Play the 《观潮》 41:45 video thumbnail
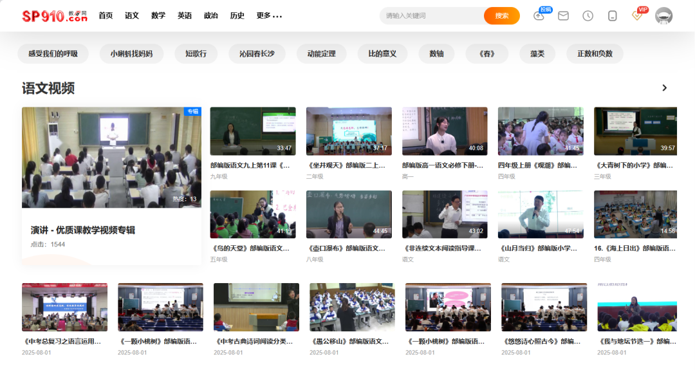Viewport: 695px width, 370px height. 541,131
